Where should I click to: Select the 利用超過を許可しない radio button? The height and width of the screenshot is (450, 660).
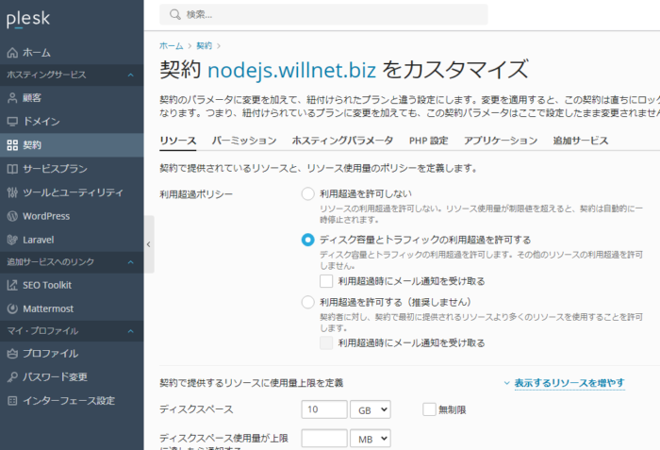click(x=307, y=193)
